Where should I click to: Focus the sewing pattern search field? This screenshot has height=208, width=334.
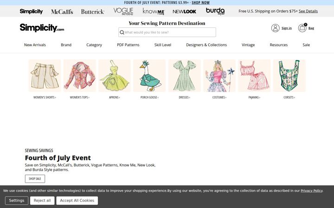coord(167,32)
